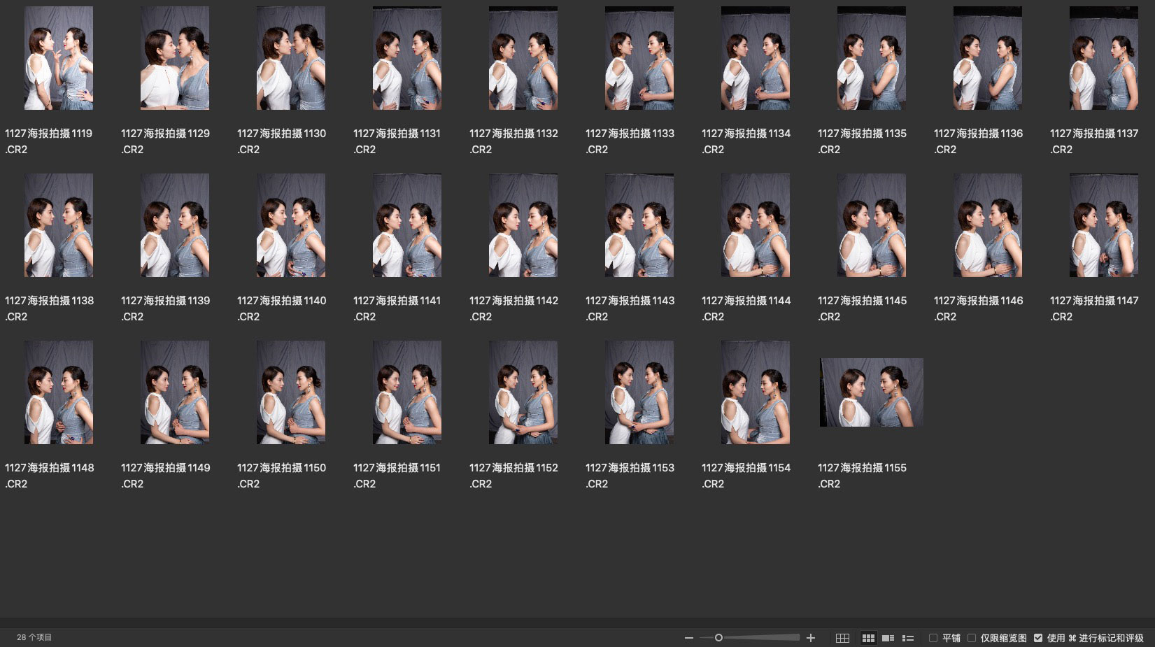This screenshot has height=647, width=1155.
Task: Click the thumbnail size slider handle
Action: (x=718, y=638)
